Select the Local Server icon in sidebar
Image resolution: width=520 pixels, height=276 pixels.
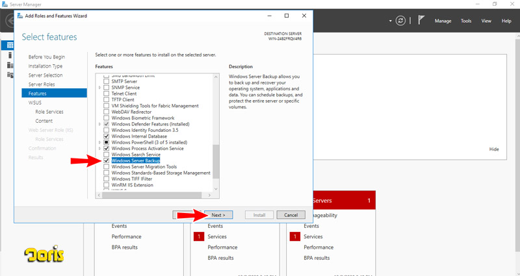tap(10, 55)
